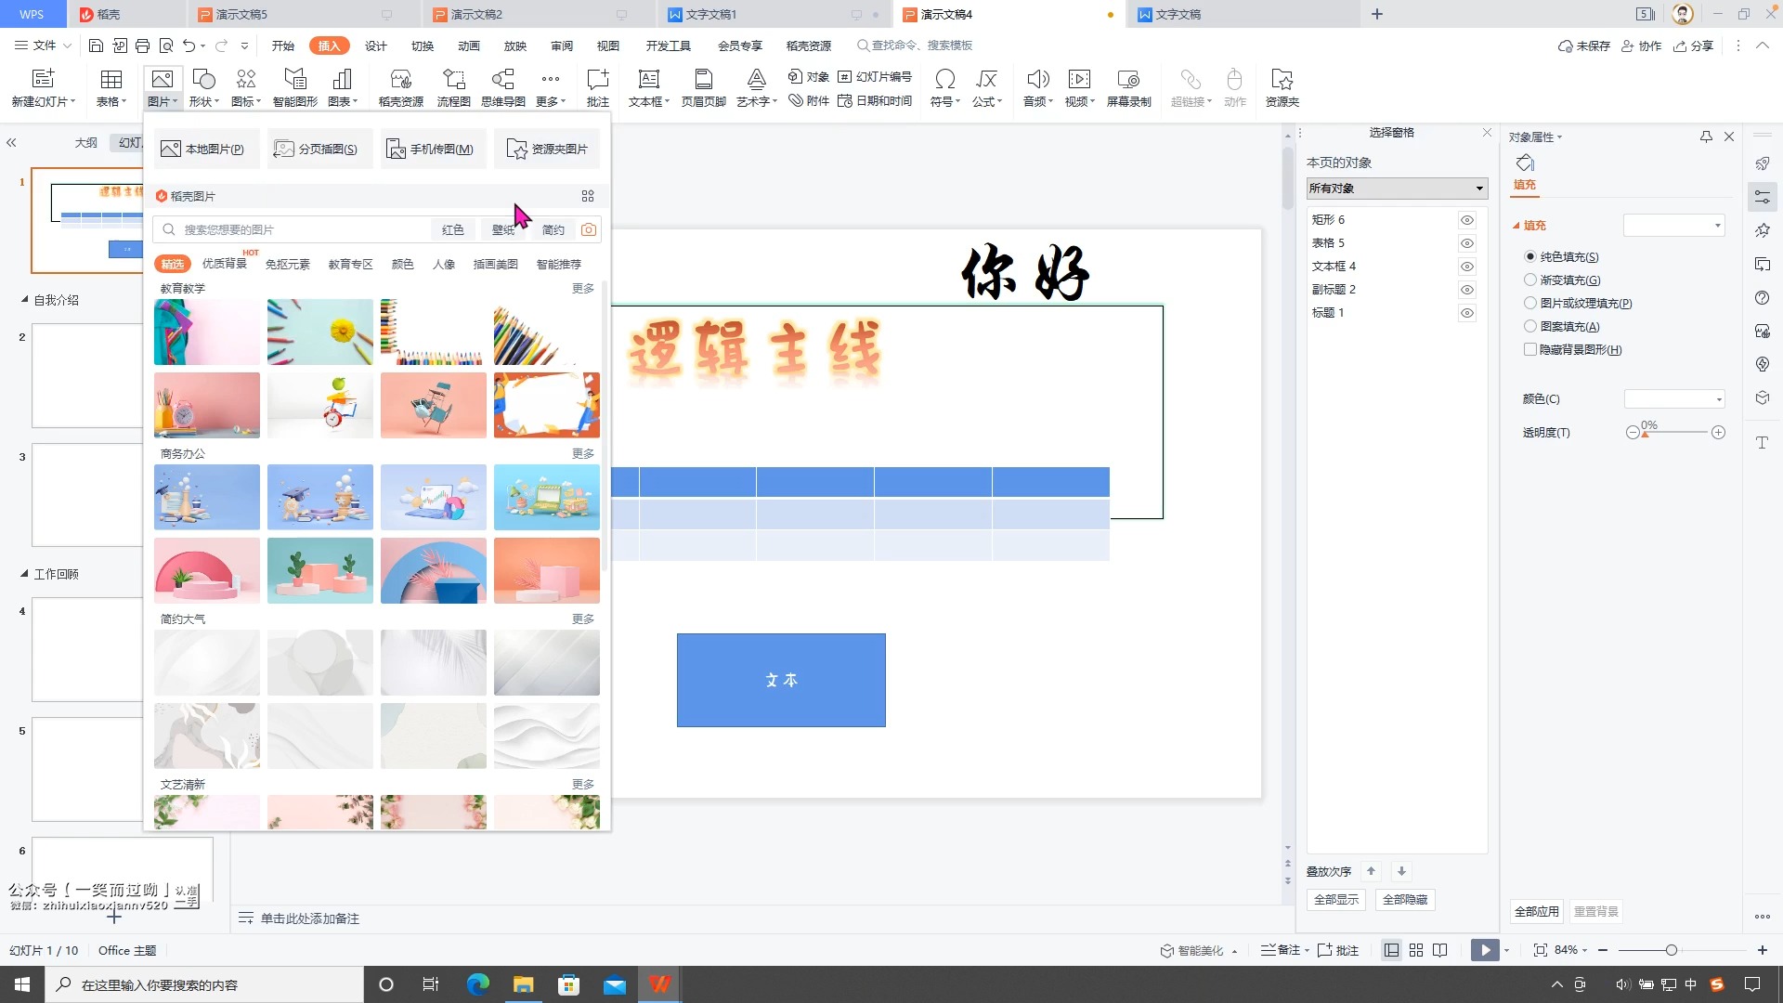Click 全部隐藏 hide all button
The height and width of the screenshot is (1003, 1783).
pos(1405,899)
